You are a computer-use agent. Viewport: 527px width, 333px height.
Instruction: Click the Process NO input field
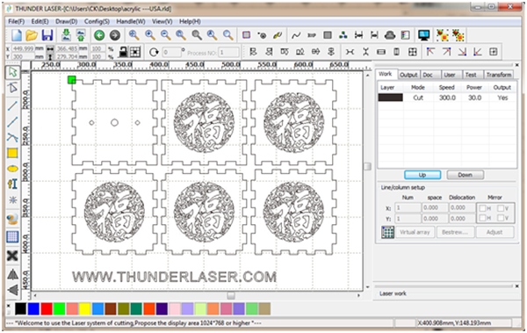(x=228, y=53)
